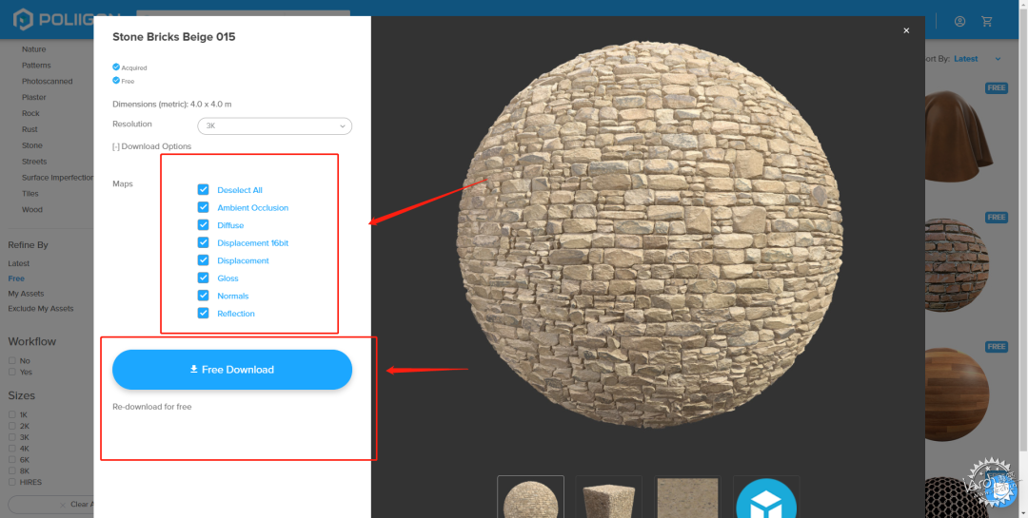The width and height of the screenshot is (1028, 518).
Task: Open the Sort By Latest dropdown
Action: pyautogui.click(x=977, y=59)
